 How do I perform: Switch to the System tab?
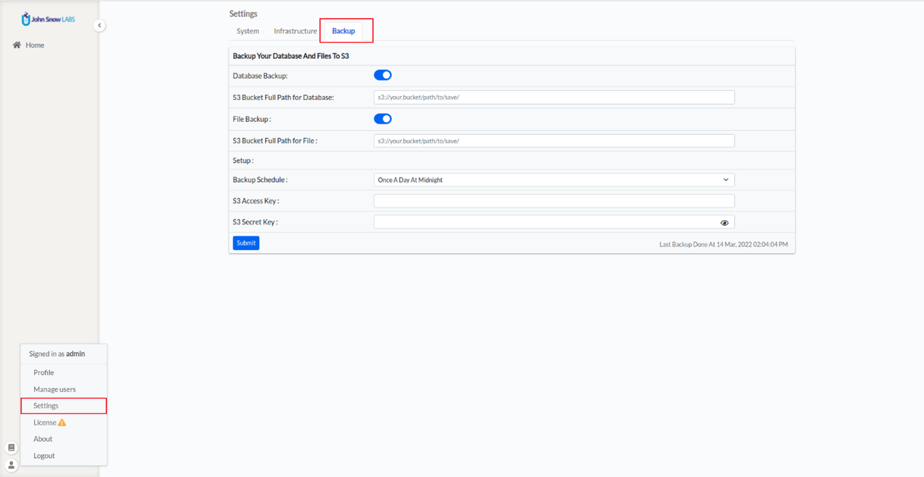[x=247, y=31]
